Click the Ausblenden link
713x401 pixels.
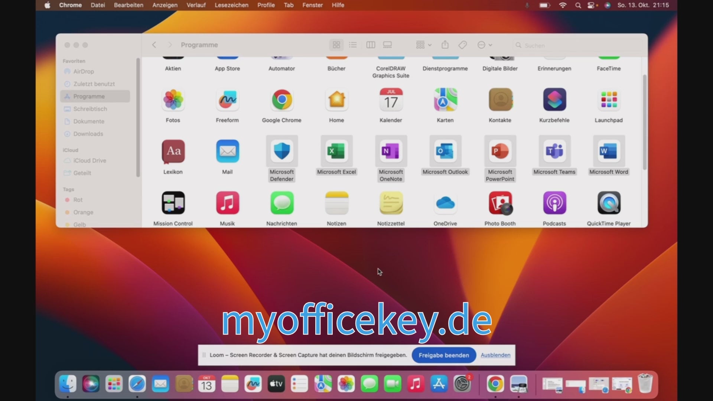click(x=495, y=355)
